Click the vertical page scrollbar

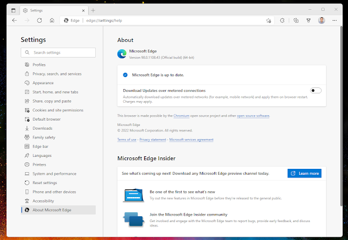[x=341, y=116]
